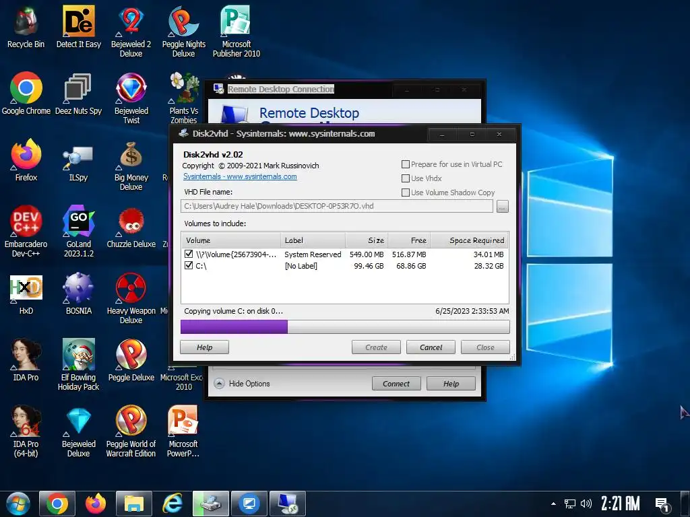Select the Bejeweled Twist desktop icon
Screen dimensions: 690x517
131,98
